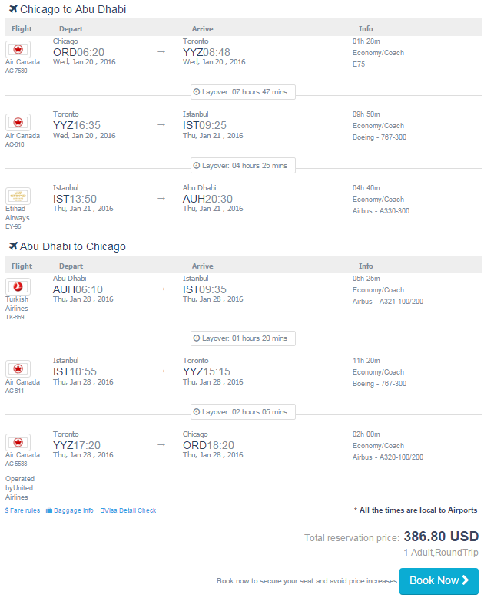Click the airplane icon beside Chicago to Abu Dhabi
The height and width of the screenshot is (601, 484).
pos(13,8)
